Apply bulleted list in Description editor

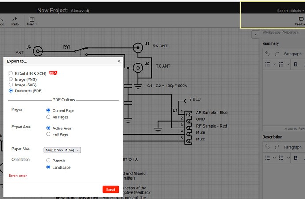pos(268,158)
